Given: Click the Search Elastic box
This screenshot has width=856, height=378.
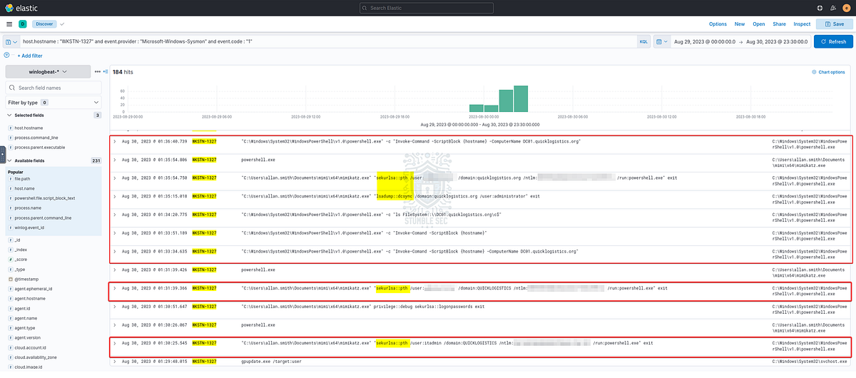Looking at the screenshot, I should [x=427, y=8].
